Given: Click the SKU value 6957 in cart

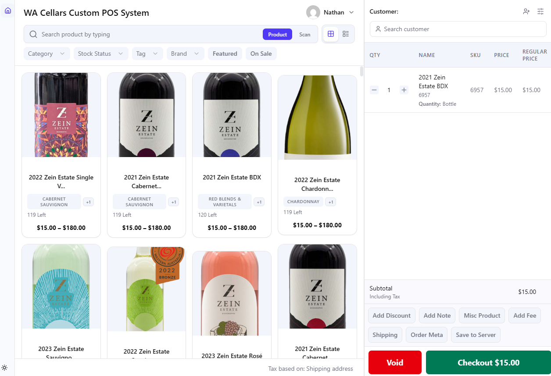Looking at the screenshot, I should coord(477,90).
